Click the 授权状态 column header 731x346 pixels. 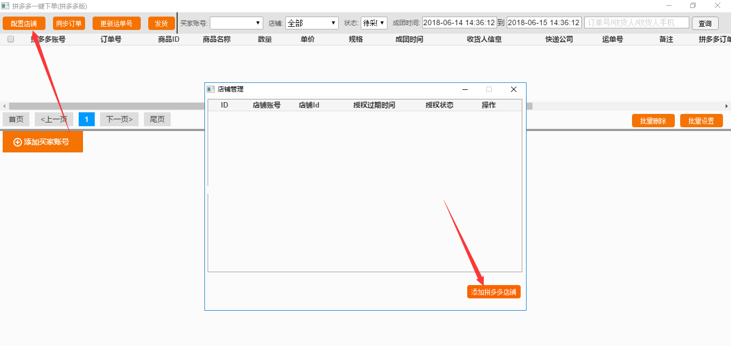click(439, 105)
